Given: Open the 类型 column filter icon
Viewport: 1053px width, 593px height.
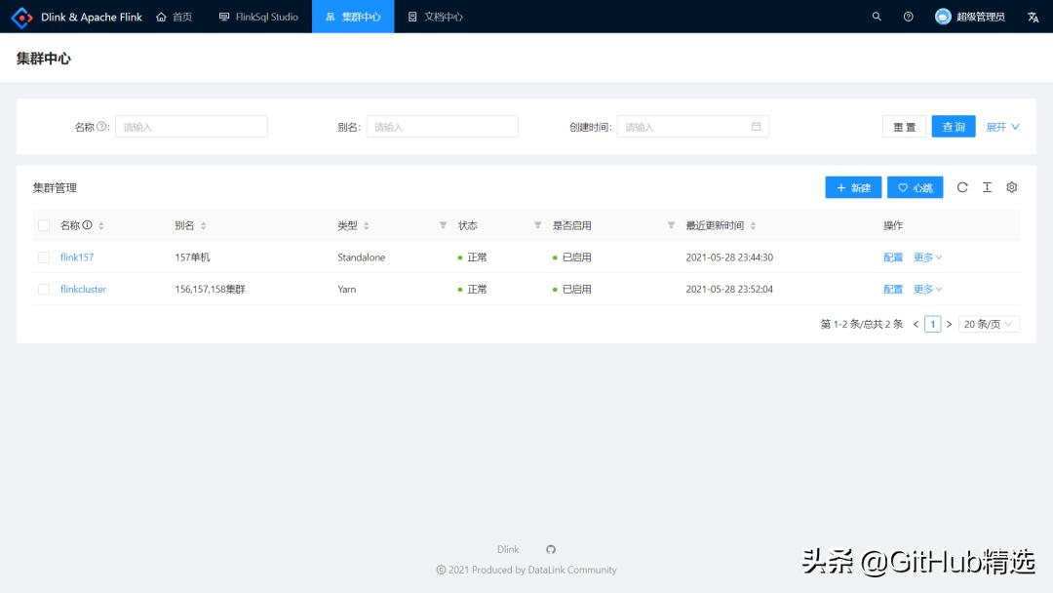Looking at the screenshot, I should click(444, 225).
